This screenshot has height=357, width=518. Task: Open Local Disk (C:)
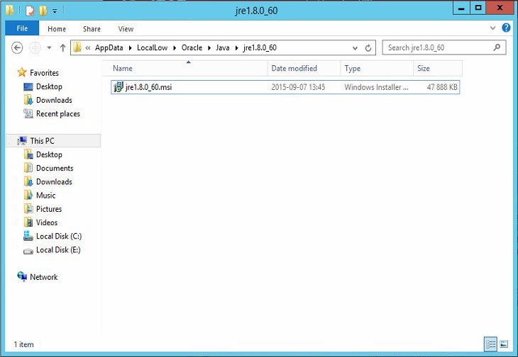click(x=59, y=237)
